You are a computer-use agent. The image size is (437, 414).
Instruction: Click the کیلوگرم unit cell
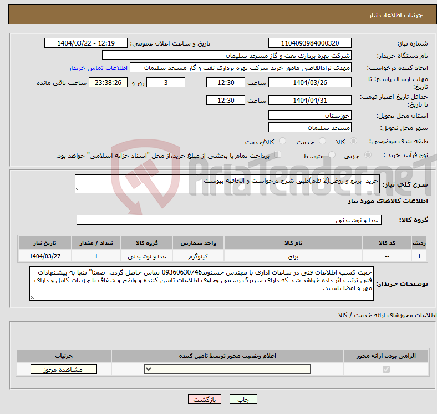(198, 256)
